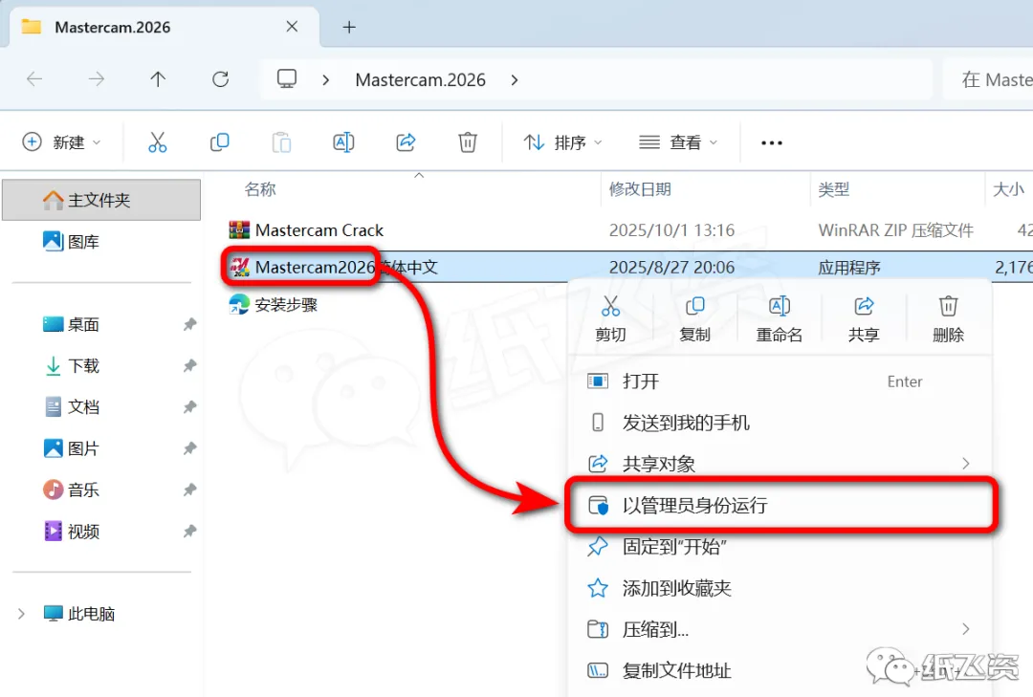
Task: Open 视频 in the sidebar
Action: [71, 531]
